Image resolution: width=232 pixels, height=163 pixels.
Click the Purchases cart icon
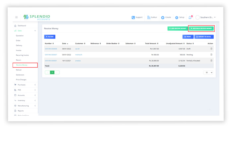(15, 85)
